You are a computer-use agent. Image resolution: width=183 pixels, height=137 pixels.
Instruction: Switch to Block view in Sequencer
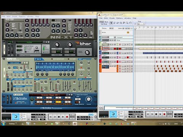pyautogui.click(x=106, y=22)
